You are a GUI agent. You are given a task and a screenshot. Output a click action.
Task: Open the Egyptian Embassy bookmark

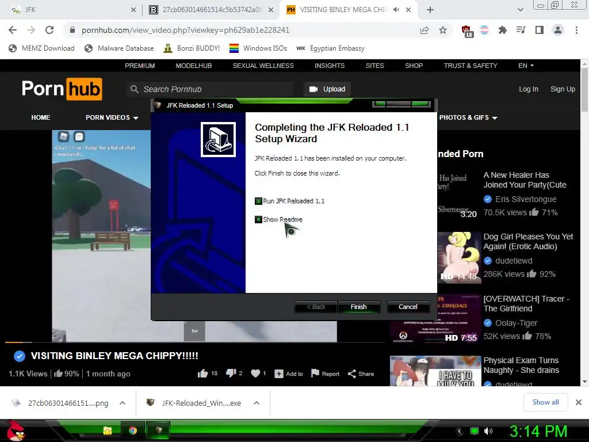[x=331, y=48]
